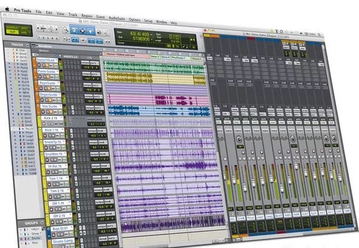
Task: Open the Guitar3Guid track name dropdown
Action: tap(56, 61)
